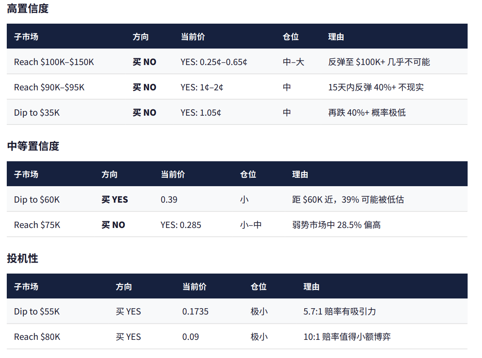Click the 中等置信度 section heading

coord(33,146)
